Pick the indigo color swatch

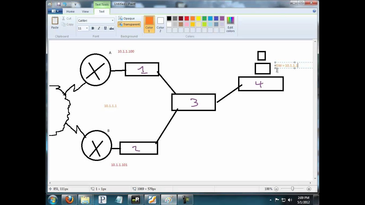[216, 19]
